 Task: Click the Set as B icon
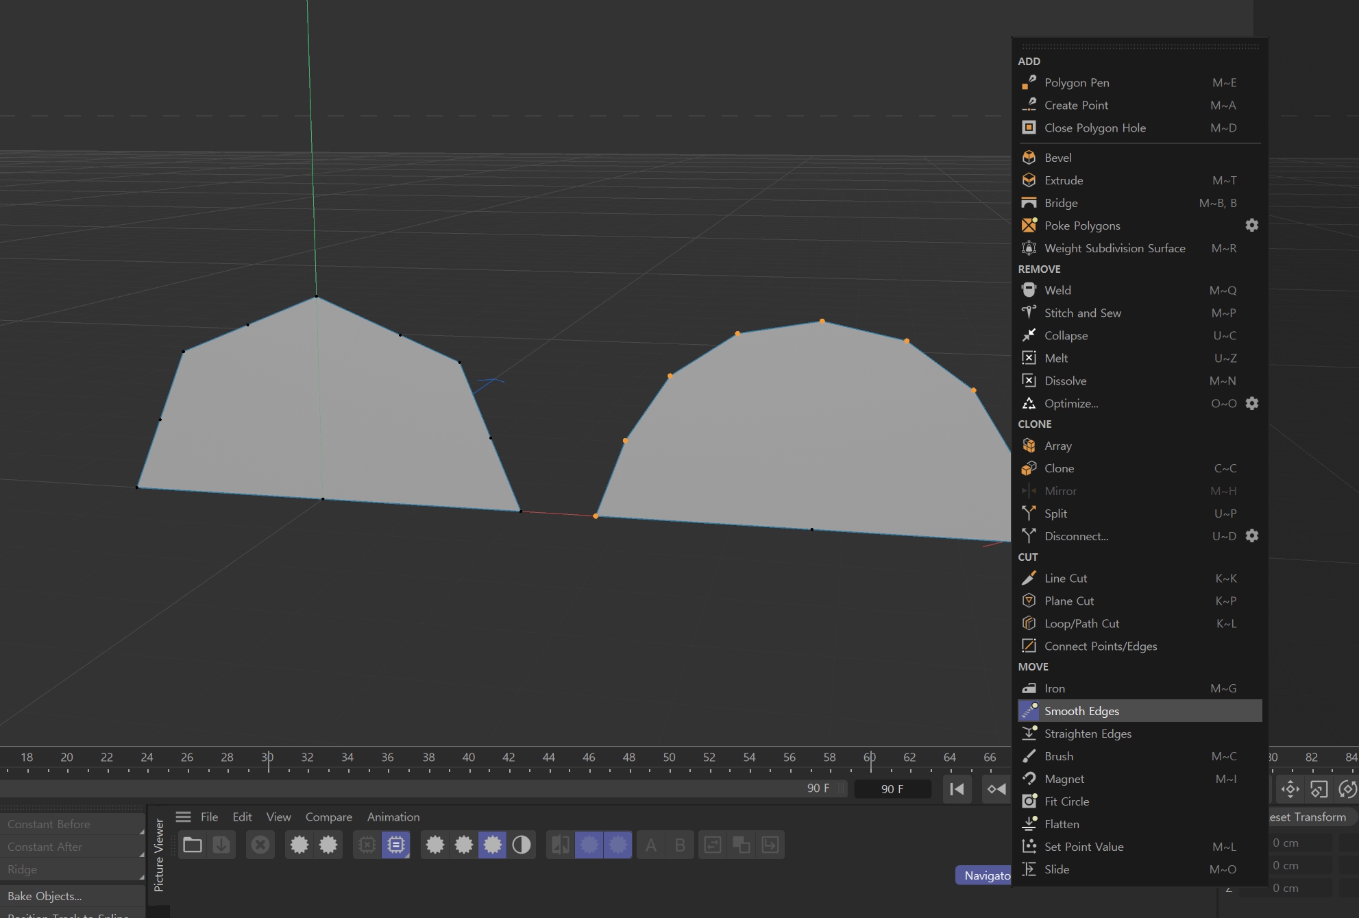[680, 845]
